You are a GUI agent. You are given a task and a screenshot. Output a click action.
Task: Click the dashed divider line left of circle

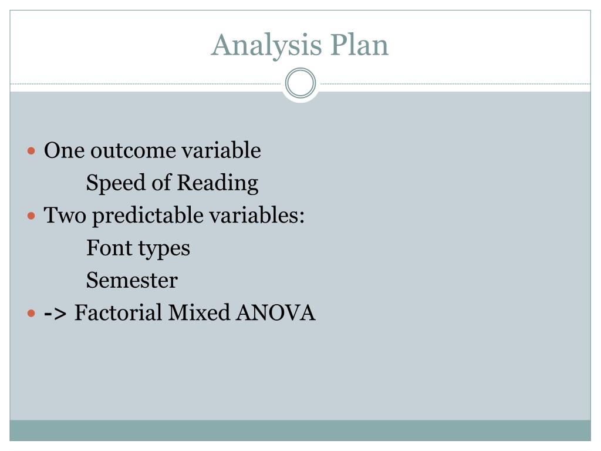point(146,83)
